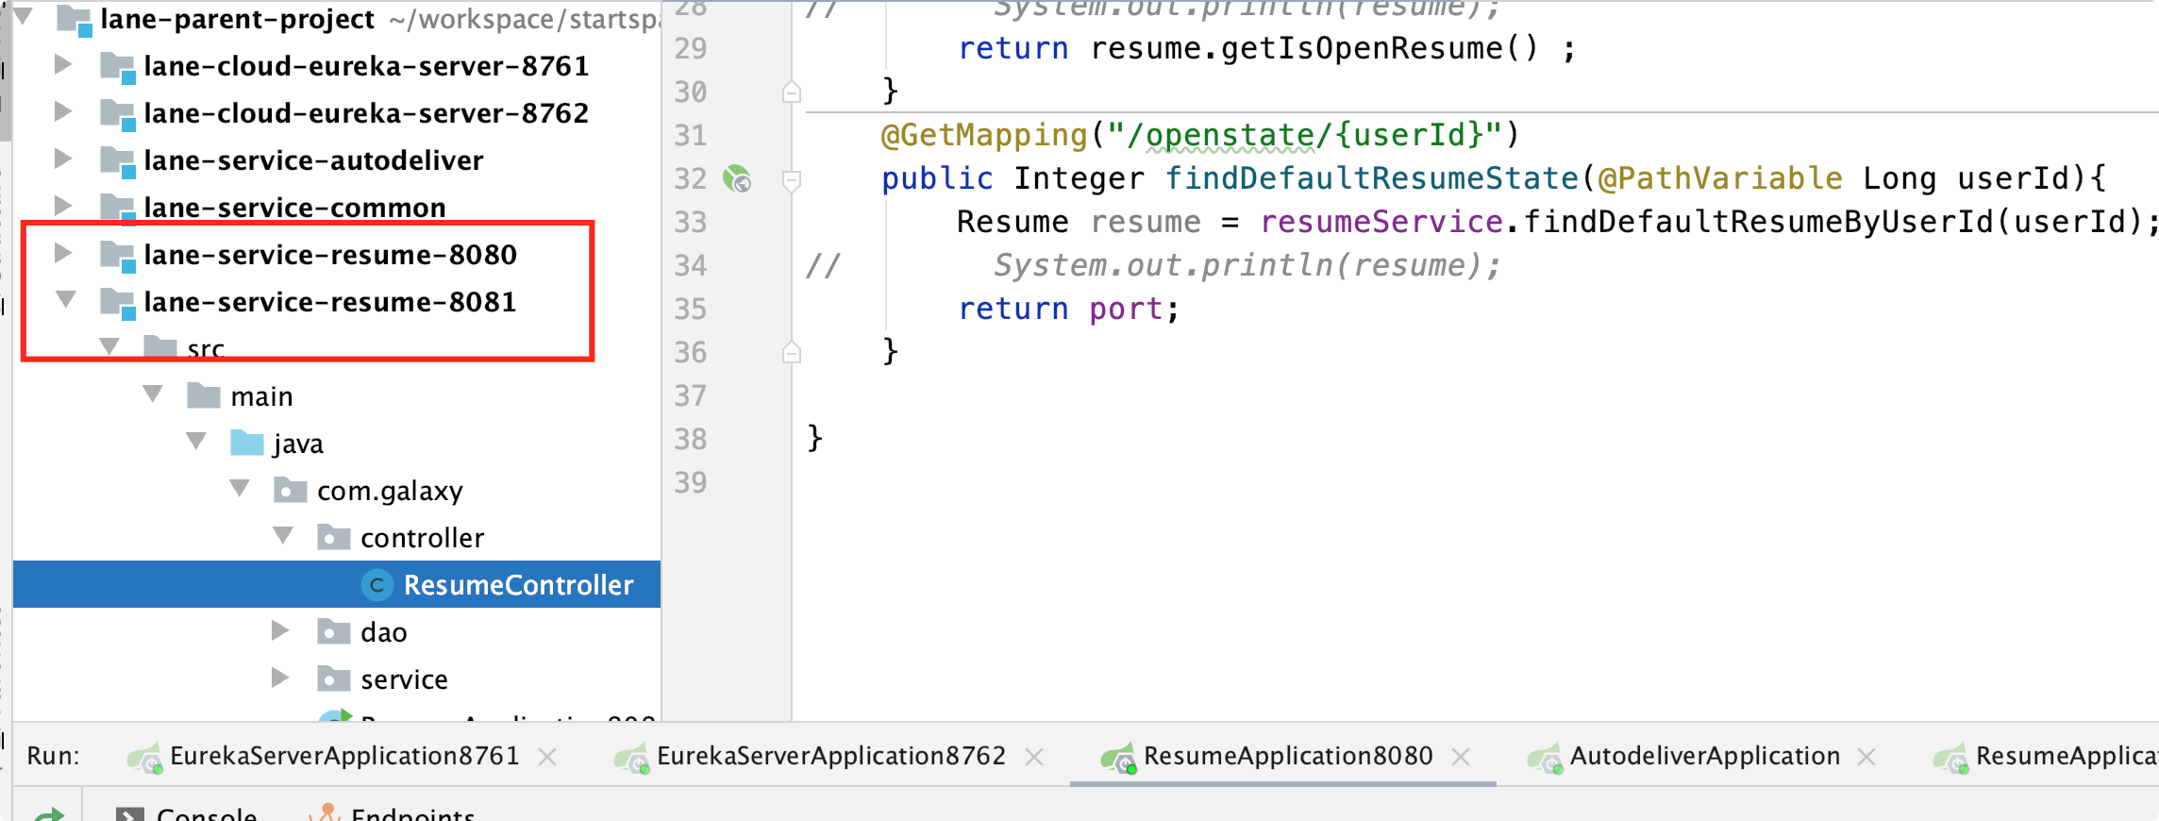Screen dimensions: 2159x821
Task: Expand lane-service-autodeliver module arrow
Action: coord(63,159)
